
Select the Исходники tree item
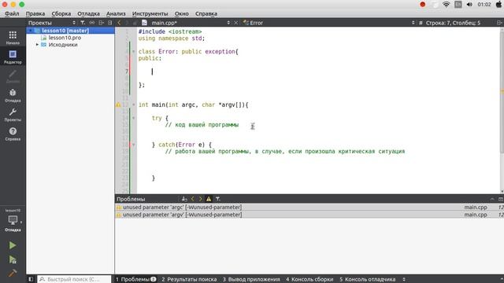63,45
